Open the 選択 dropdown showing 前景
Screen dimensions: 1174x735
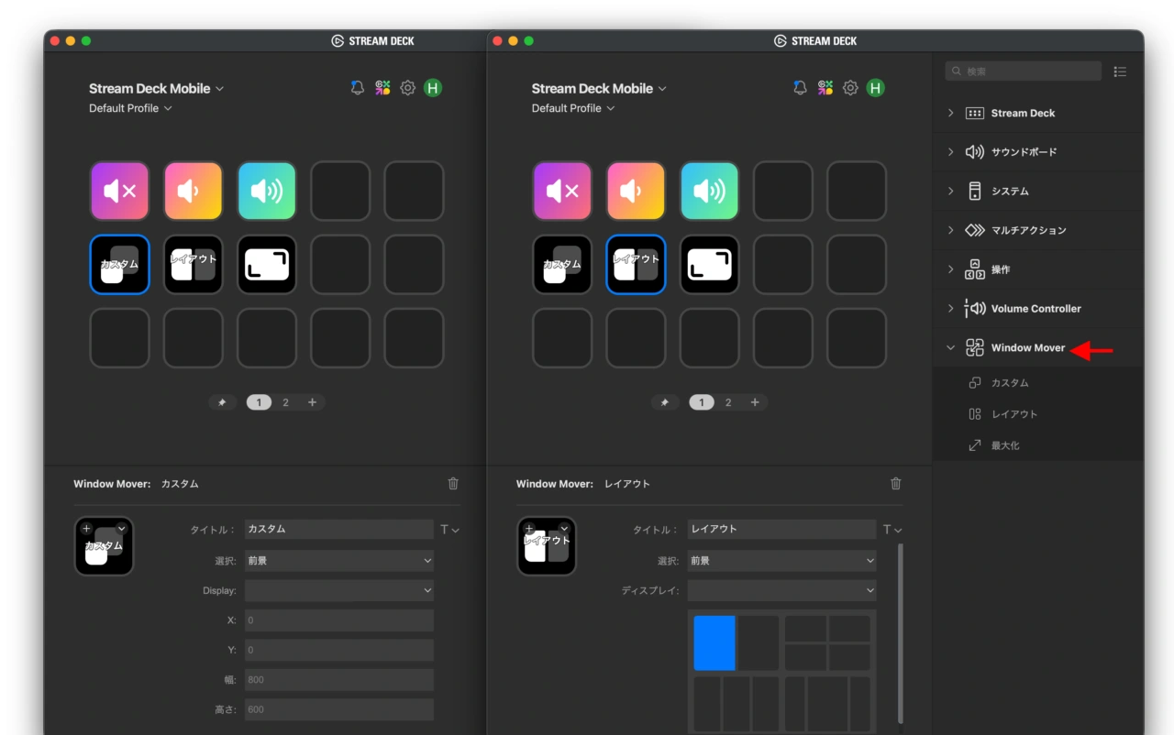(x=339, y=560)
